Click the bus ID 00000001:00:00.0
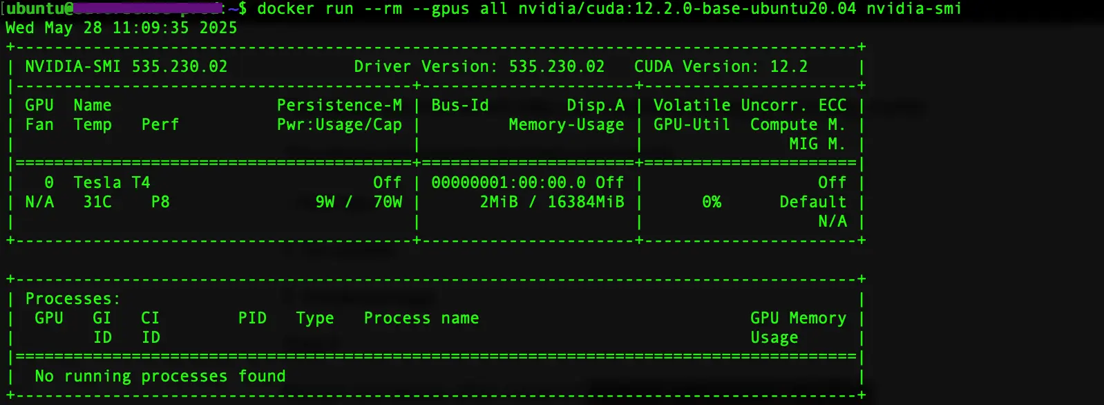1104x405 pixels. (508, 183)
